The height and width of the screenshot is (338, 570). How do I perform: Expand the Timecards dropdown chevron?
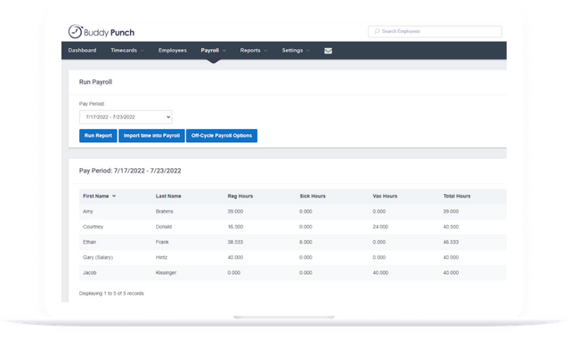pos(142,51)
